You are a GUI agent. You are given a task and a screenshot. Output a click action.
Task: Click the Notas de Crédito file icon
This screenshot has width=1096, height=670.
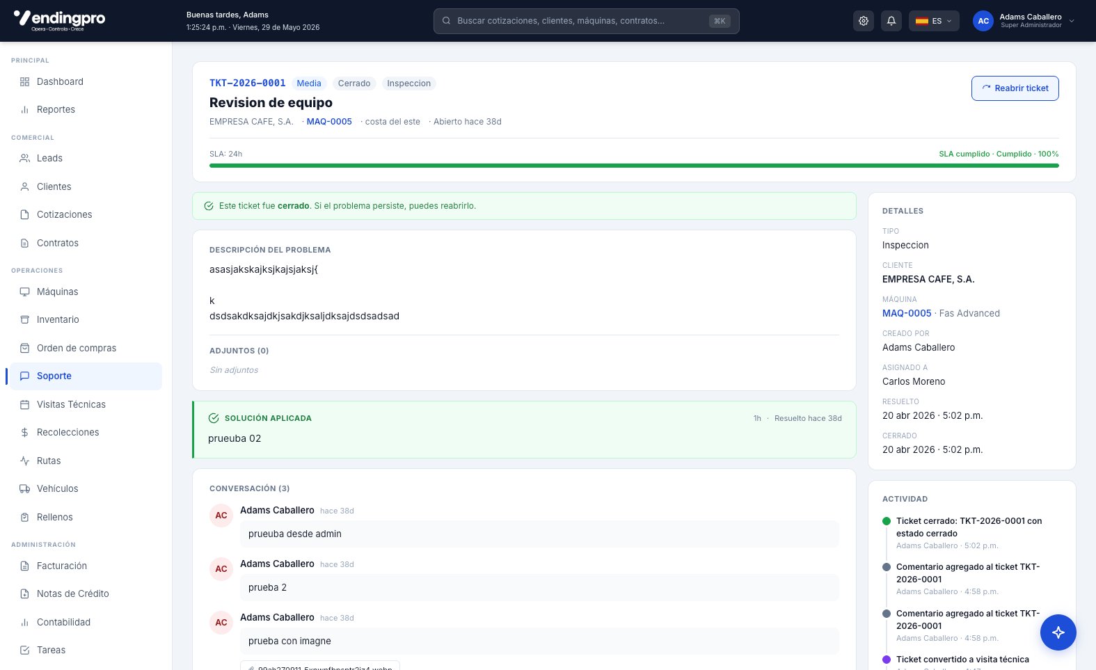24,594
